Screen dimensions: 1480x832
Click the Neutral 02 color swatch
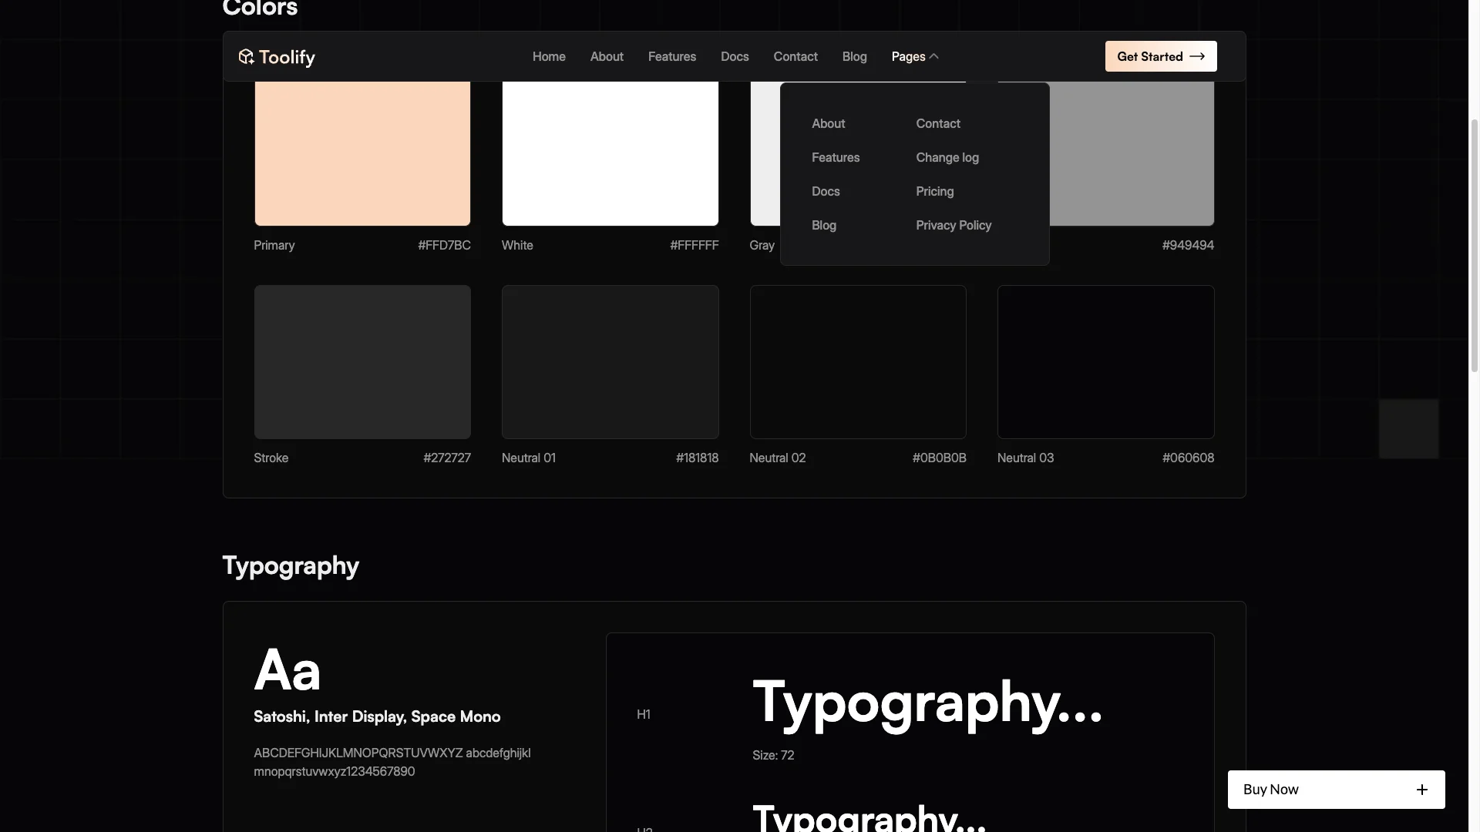coord(858,362)
